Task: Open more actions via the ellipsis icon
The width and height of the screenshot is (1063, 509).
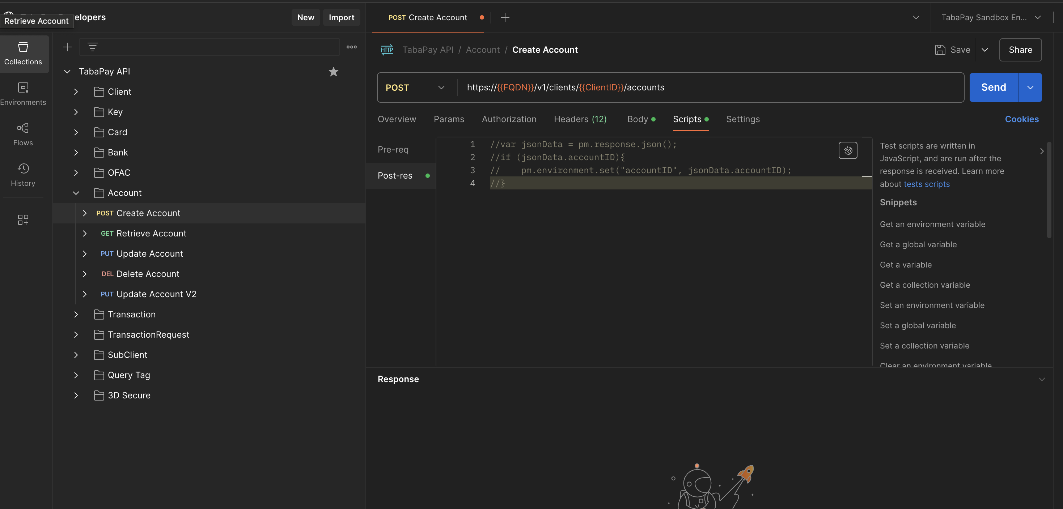Action: pyautogui.click(x=351, y=47)
